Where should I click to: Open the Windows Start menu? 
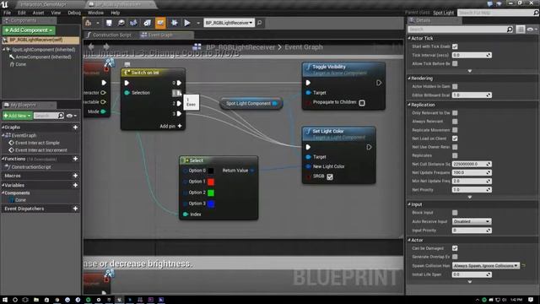click(5, 300)
